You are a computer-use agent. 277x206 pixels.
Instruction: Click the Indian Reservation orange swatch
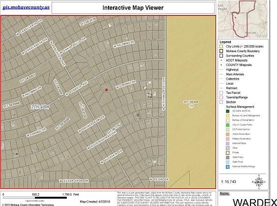(x=228, y=134)
